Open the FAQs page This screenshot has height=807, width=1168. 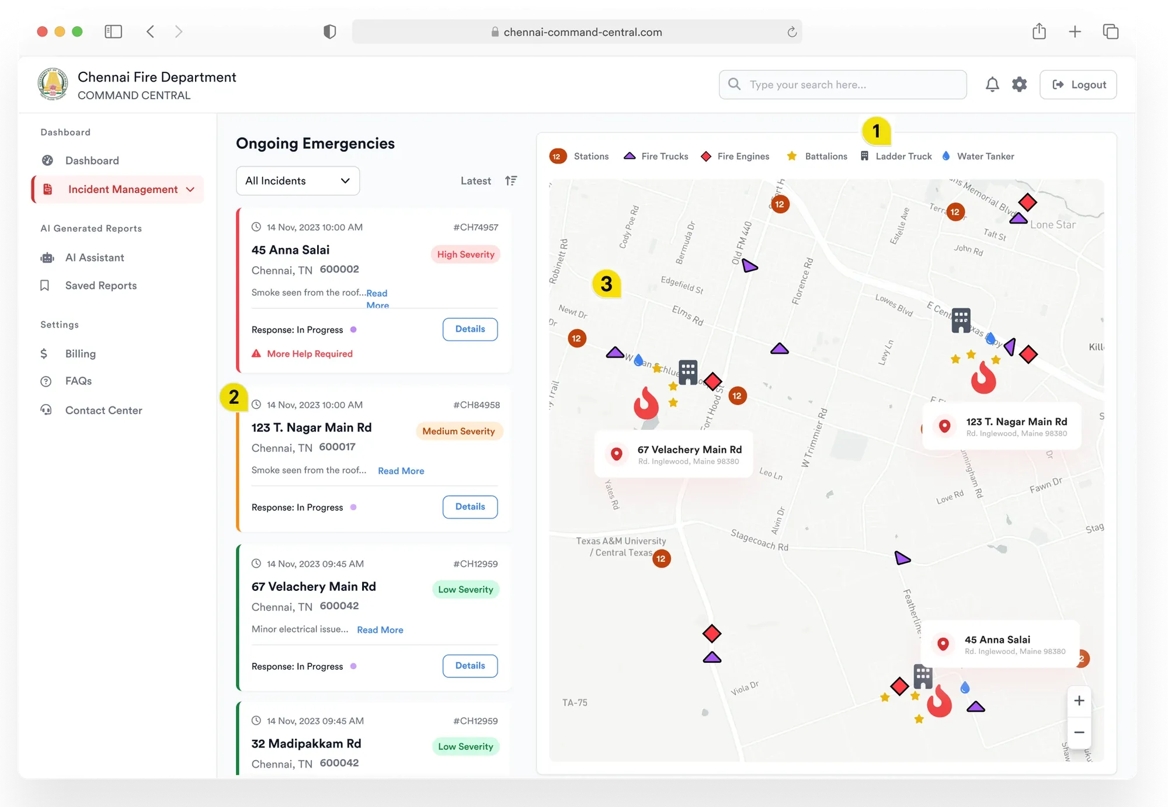coord(78,381)
